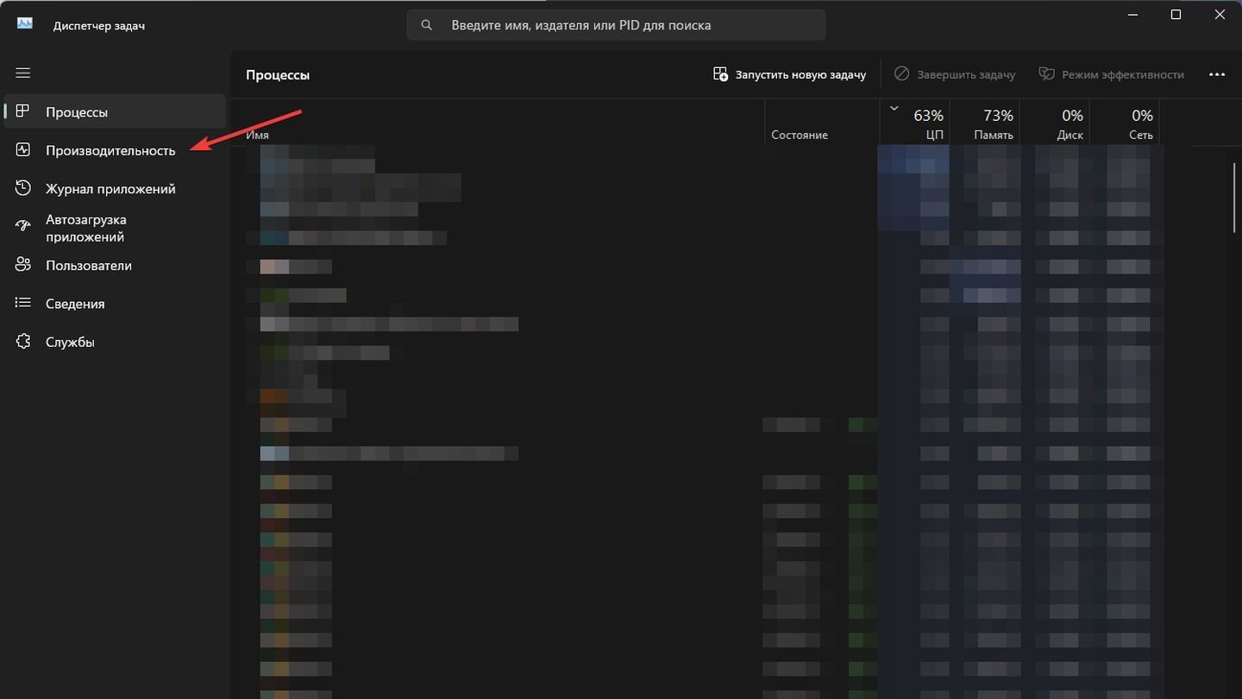1242x699 pixels.
Task: Open the Службы services tab
Action: (116, 342)
